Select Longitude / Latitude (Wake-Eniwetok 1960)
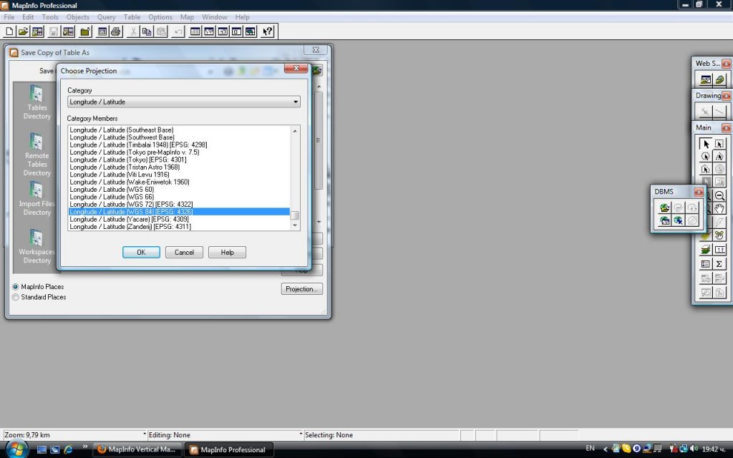Image resolution: width=733 pixels, height=458 pixels. 179,182
